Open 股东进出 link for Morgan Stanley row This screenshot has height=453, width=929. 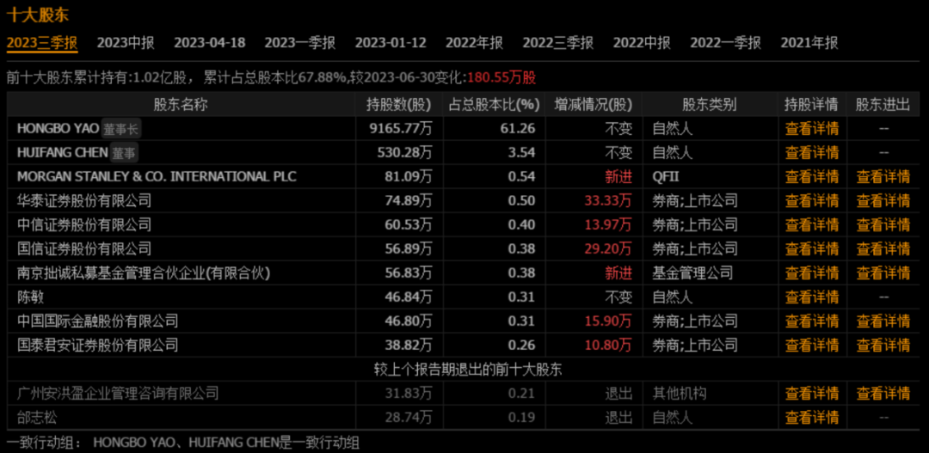[883, 176]
